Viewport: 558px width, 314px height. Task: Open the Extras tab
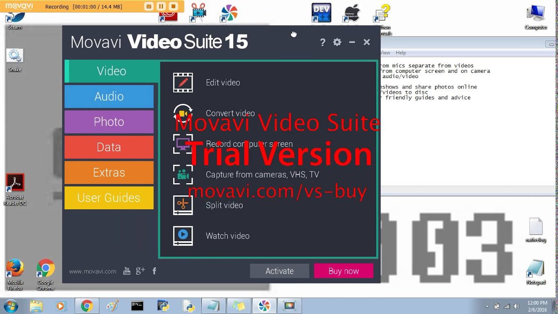pos(109,172)
